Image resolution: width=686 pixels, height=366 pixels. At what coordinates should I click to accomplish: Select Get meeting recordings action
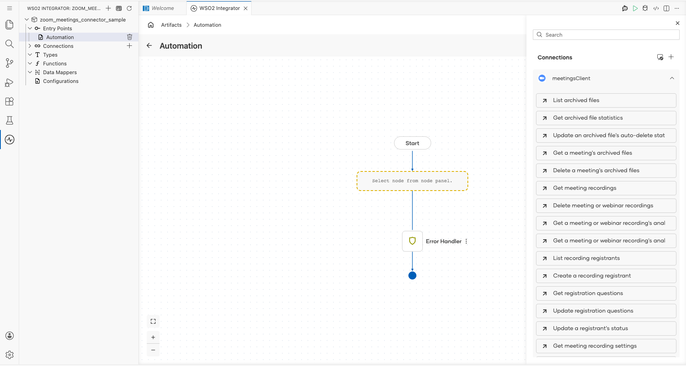coord(606,188)
